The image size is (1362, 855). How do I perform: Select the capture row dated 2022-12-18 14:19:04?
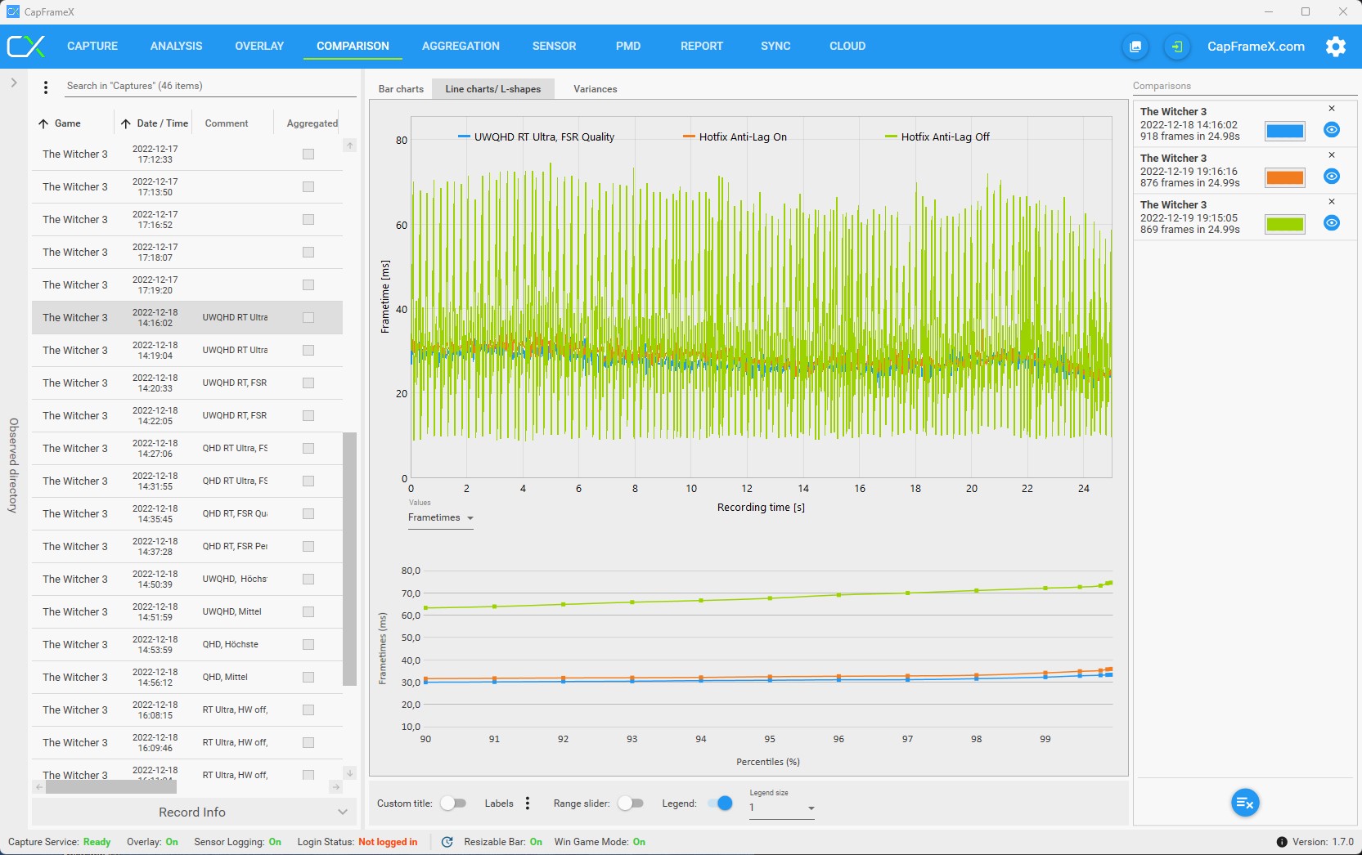point(187,351)
